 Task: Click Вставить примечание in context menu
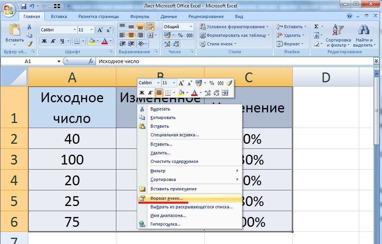190,189
